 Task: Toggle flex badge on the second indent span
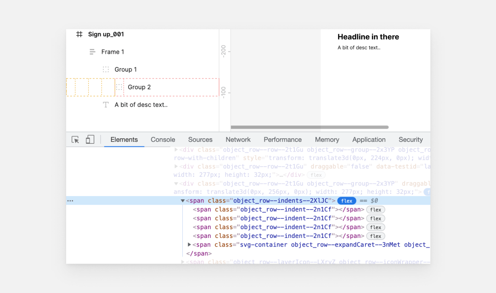point(376,218)
